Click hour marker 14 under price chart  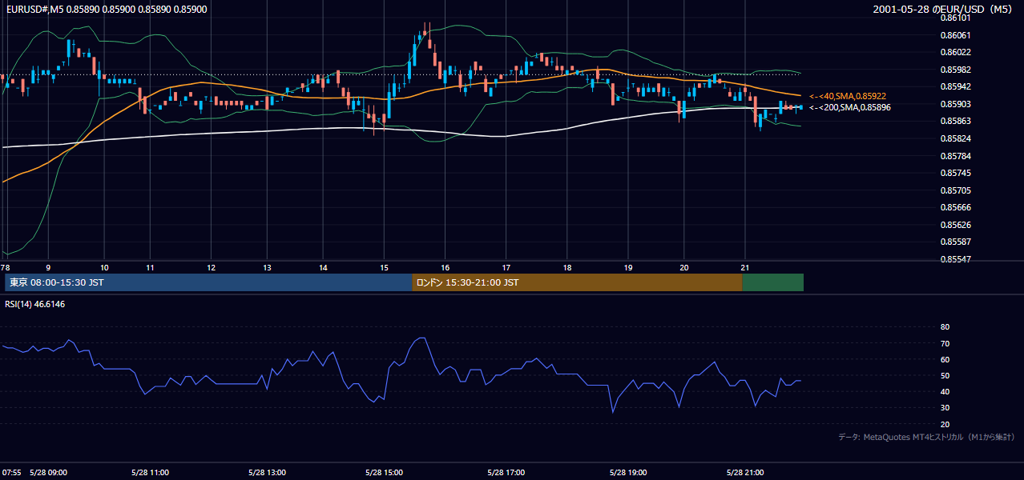click(x=323, y=267)
